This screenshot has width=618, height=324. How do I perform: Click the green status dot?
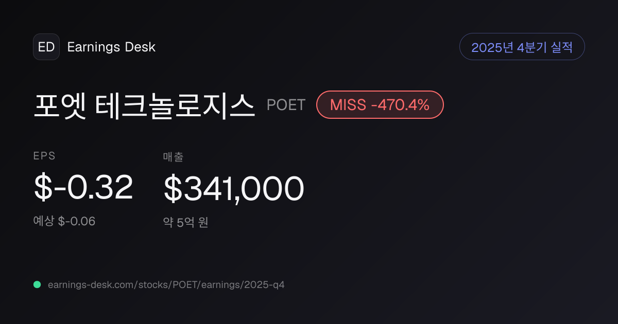pyautogui.click(x=37, y=284)
